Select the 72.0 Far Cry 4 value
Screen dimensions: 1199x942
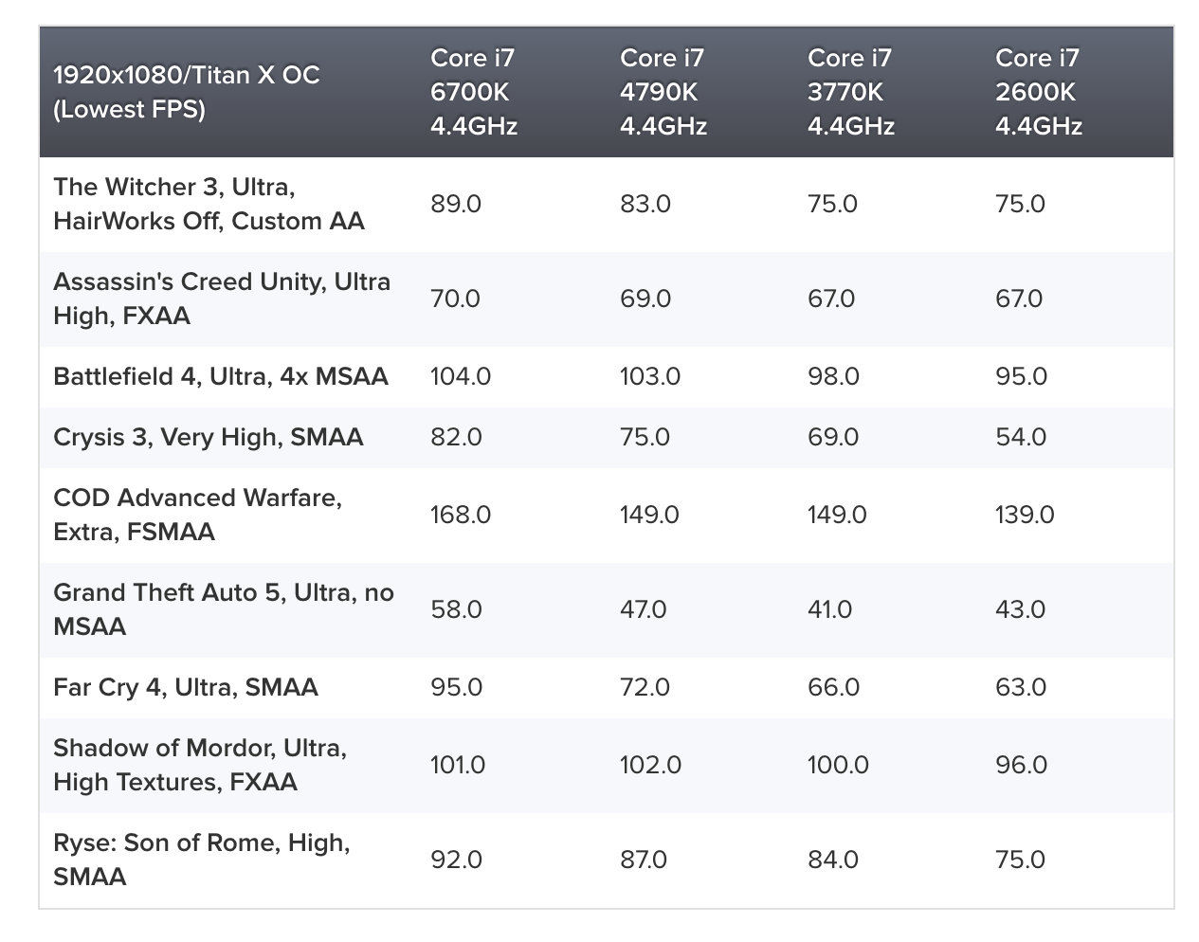[x=645, y=687]
